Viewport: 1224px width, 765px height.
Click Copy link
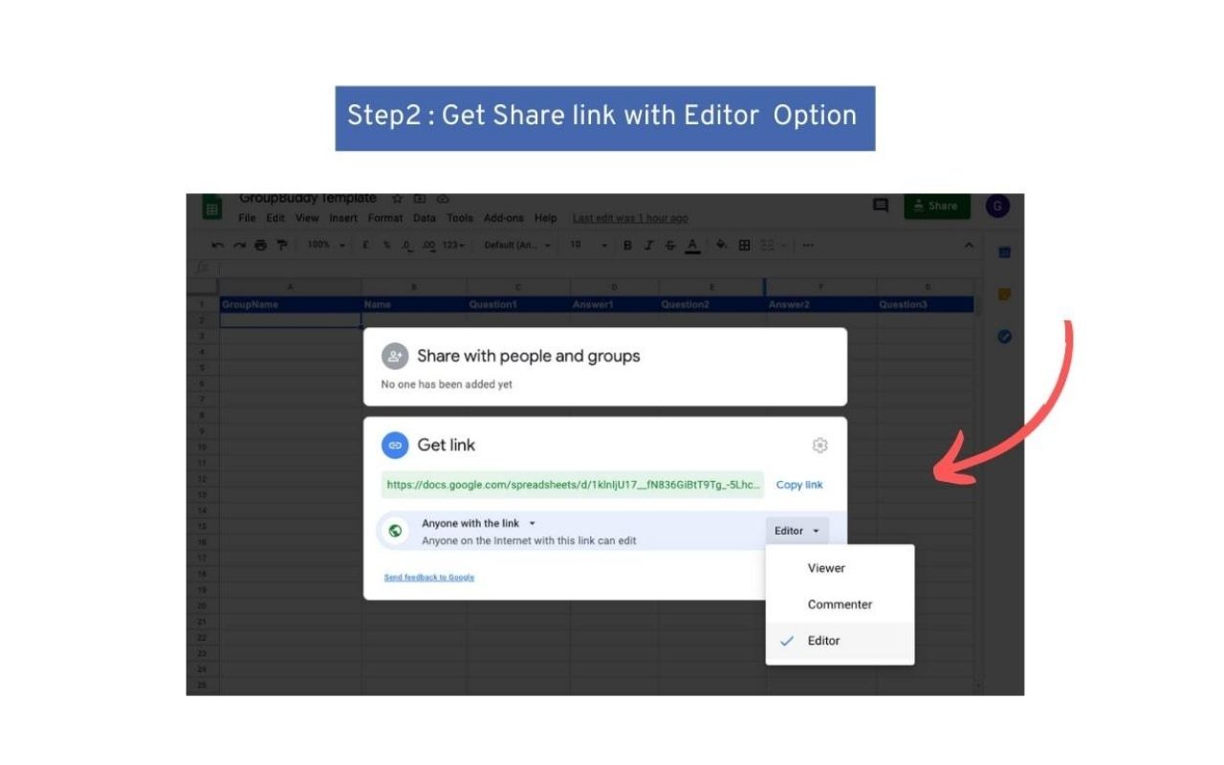tap(799, 485)
